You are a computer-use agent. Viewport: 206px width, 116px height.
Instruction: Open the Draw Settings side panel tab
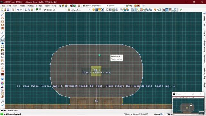point(204,46)
